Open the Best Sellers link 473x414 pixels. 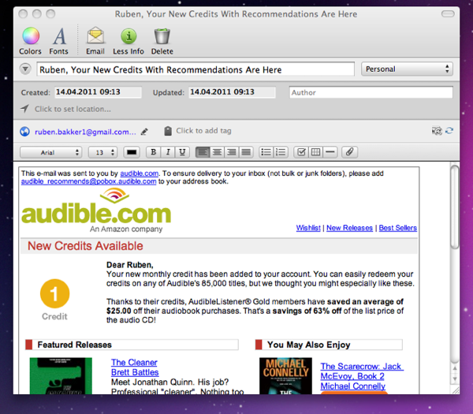pos(398,228)
